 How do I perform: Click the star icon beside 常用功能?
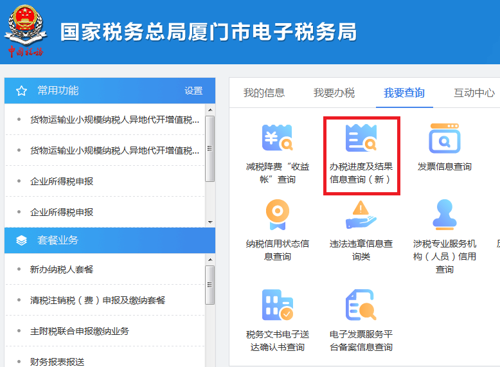21,91
